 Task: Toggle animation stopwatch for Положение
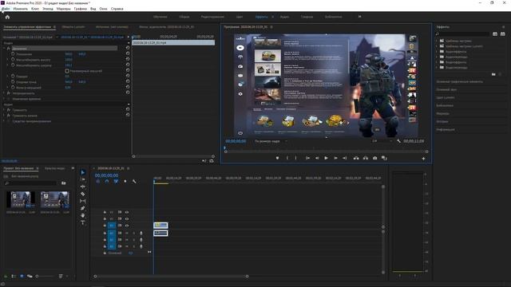tap(13, 54)
